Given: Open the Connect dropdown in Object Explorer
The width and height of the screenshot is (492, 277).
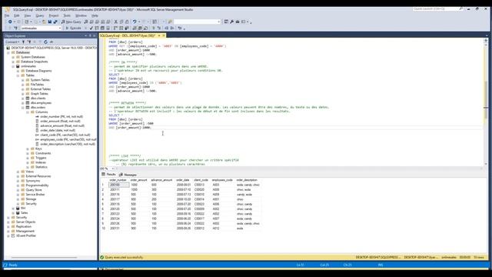Looking at the screenshot, I should pos(12,42).
